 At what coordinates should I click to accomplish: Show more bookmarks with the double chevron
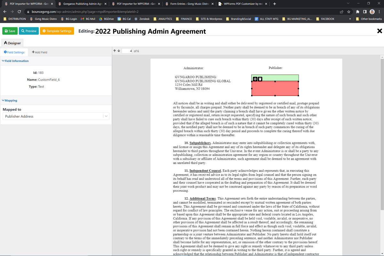point(350,19)
